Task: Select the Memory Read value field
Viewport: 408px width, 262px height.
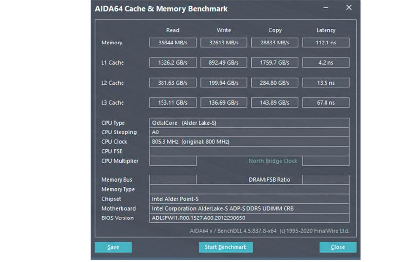Action: [173, 43]
